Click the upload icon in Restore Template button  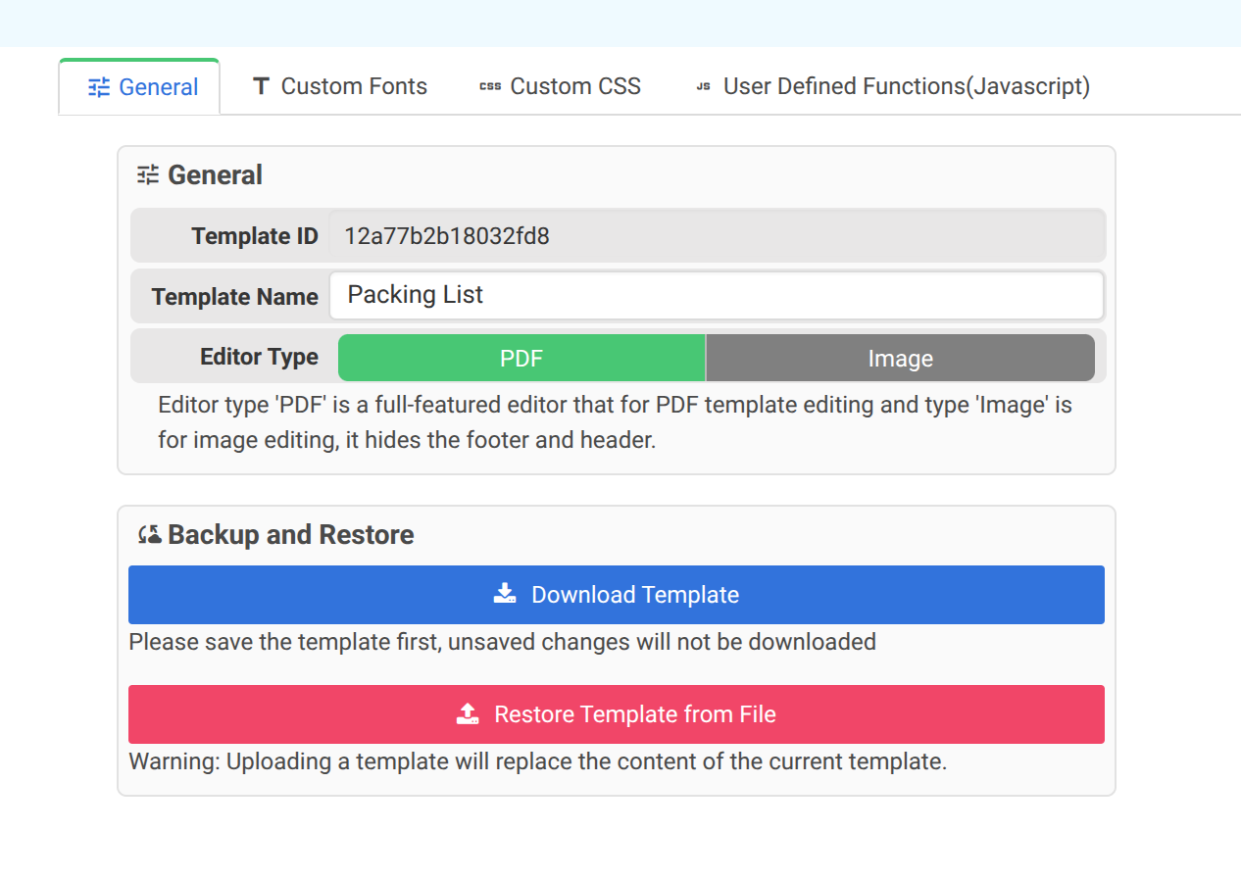(x=468, y=713)
